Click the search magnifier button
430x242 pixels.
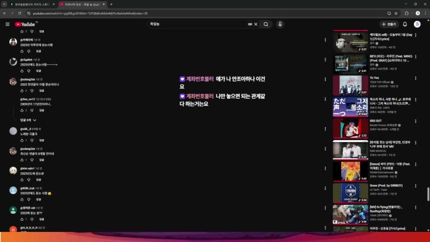pos(266,24)
